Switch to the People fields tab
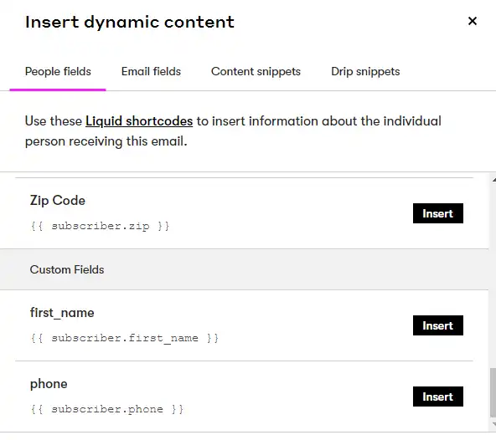The height and width of the screenshot is (440, 496). 58,72
